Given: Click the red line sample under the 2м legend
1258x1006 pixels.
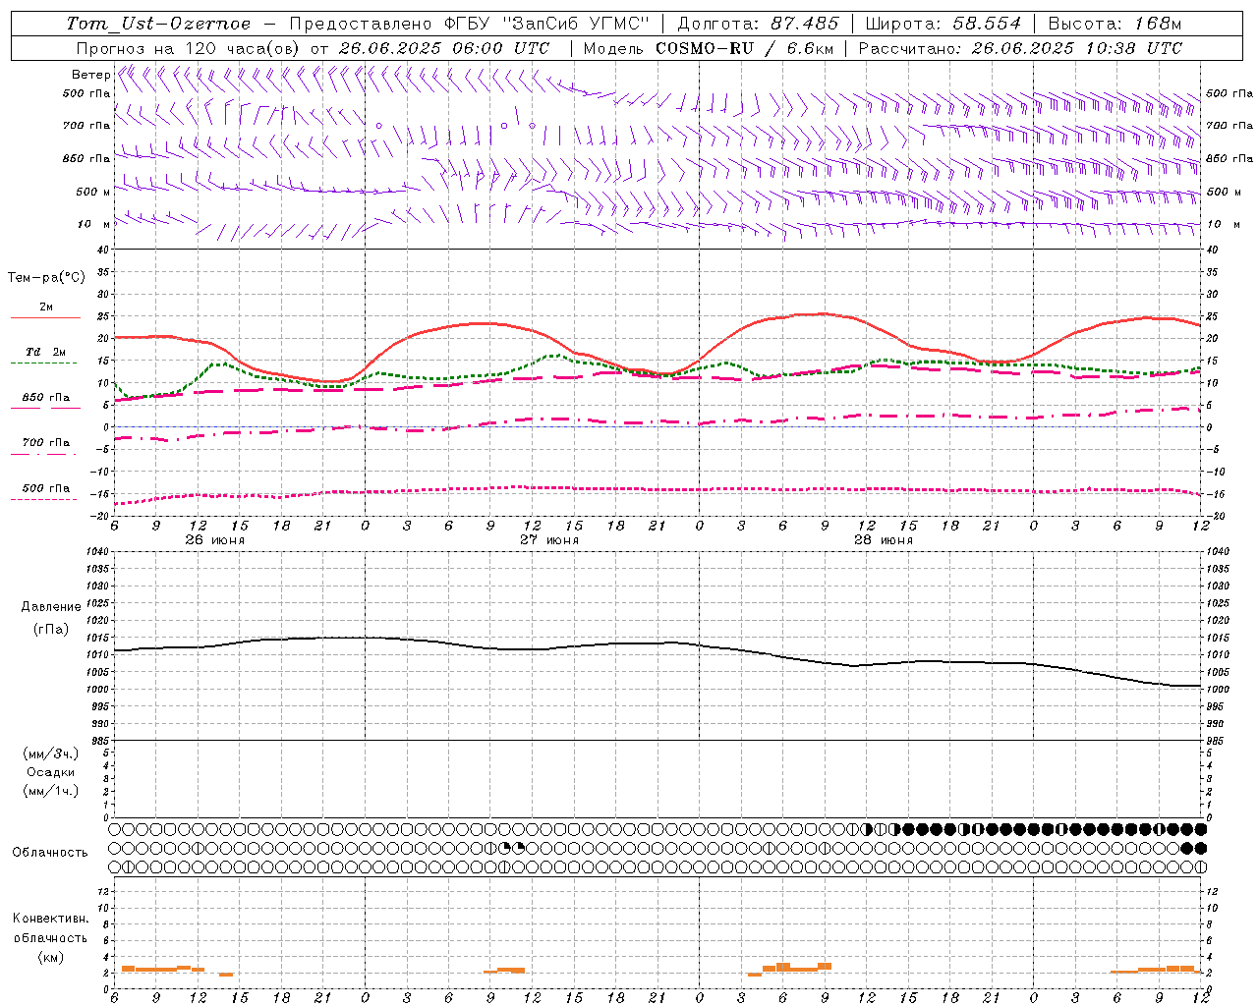Looking at the screenshot, I should tap(45, 317).
